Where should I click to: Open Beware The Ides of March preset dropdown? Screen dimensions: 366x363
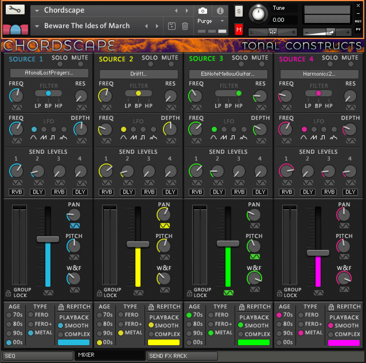click(x=37, y=26)
